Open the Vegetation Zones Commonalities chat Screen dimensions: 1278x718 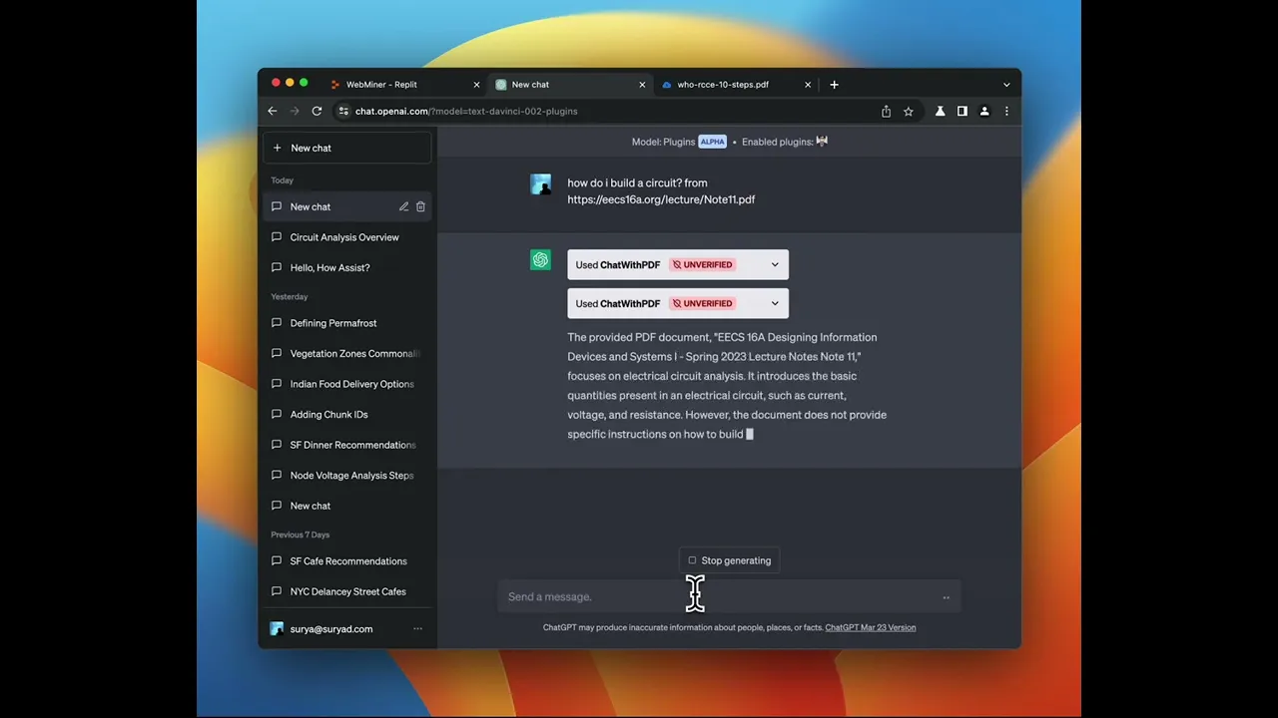coord(347,353)
